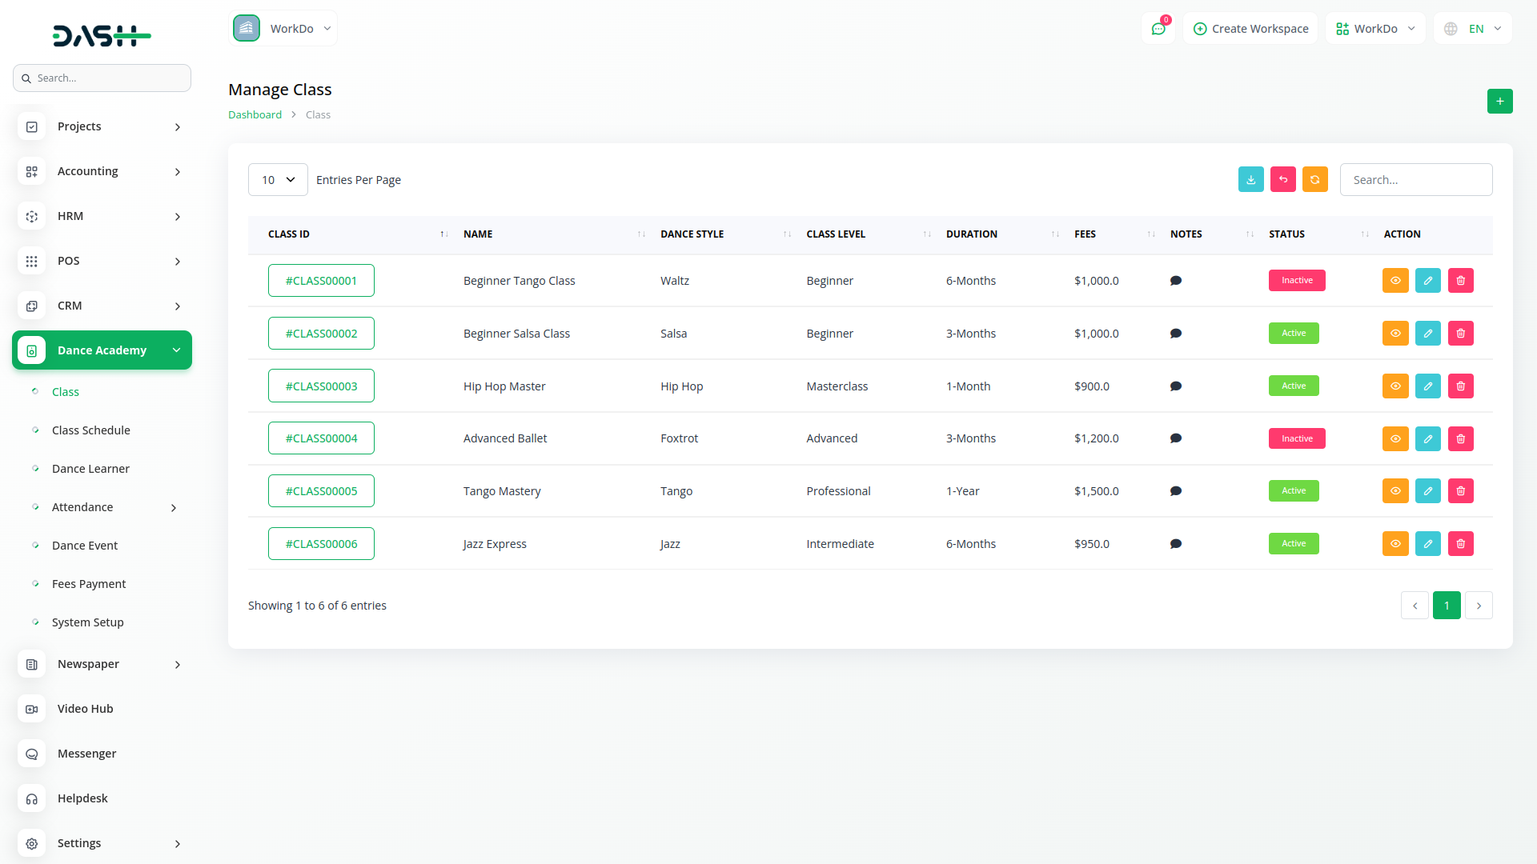Sort table by Fees column header
Screen dimensions: 1537x864
click(x=1085, y=234)
